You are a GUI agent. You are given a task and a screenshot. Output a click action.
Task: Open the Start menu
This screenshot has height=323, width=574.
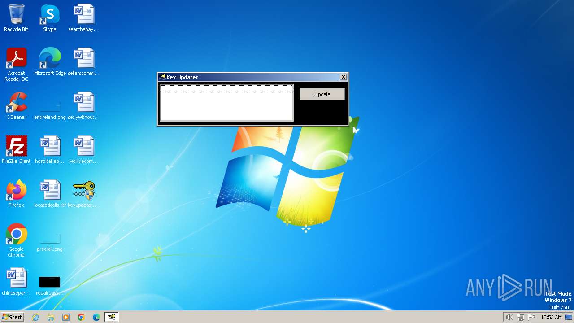(12, 317)
